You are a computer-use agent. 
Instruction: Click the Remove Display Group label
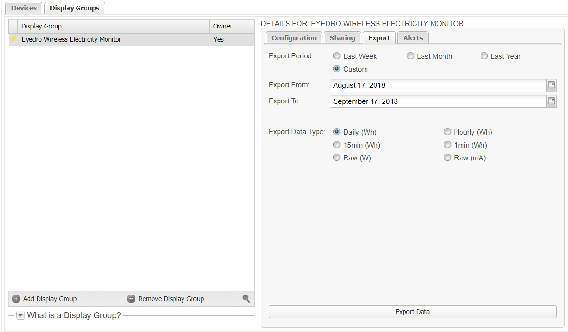(171, 299)
